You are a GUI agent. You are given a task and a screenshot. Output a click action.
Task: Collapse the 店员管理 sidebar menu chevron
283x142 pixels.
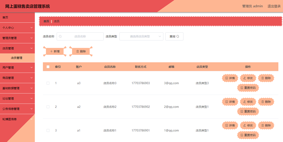tap(32, 48)
